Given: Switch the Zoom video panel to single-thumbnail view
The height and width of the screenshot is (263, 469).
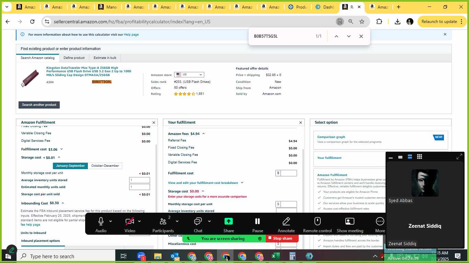Looking at the screenshot, I should (400, 157).
